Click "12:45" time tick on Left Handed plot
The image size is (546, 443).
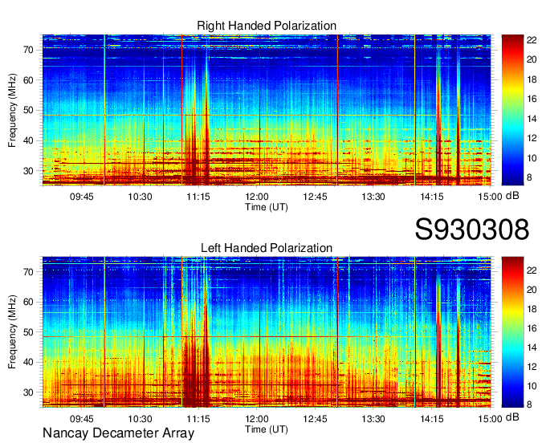315,419
